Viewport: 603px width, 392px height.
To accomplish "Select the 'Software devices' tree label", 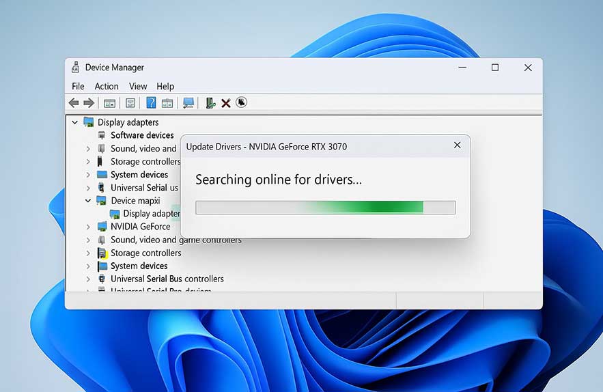I will pyautogui.click(x=142, y=135).
